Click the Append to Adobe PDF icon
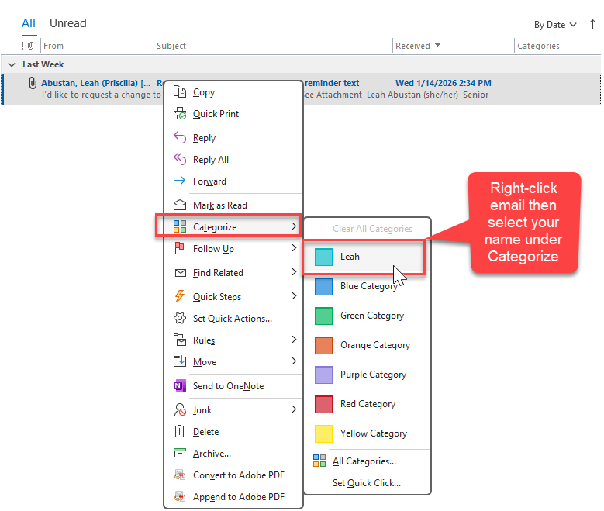604x511 pixels. point(180,496)
